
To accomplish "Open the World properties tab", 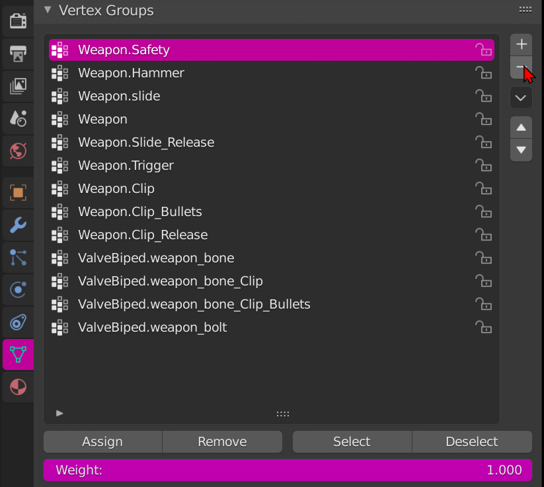I will (x=18, y=151).
